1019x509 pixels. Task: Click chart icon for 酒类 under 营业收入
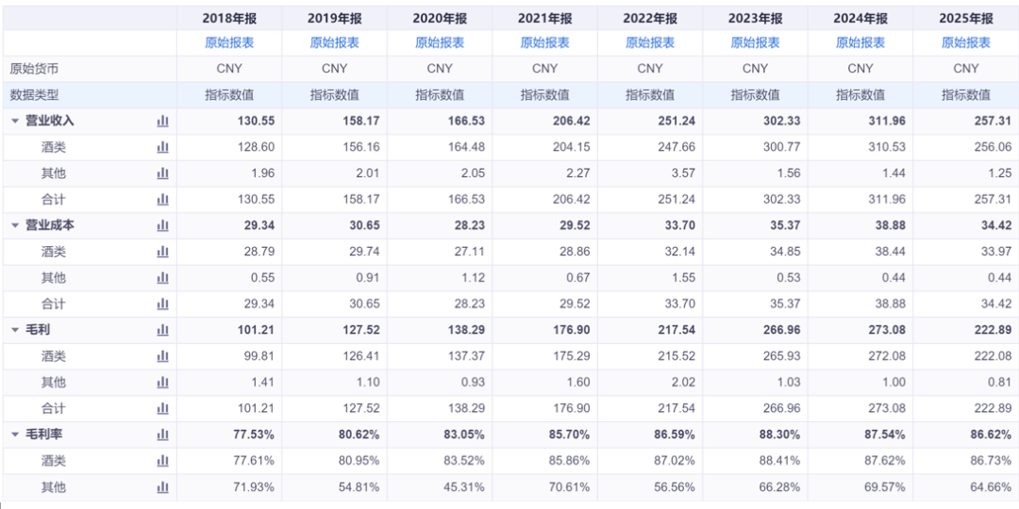pyautogui.click(x=162, y=147)
